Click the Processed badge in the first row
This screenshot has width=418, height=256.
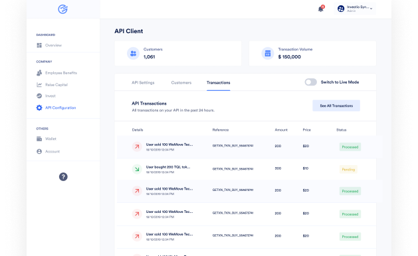(350, 147)
